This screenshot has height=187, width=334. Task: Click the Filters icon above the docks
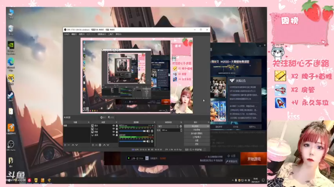pos(111,117)
